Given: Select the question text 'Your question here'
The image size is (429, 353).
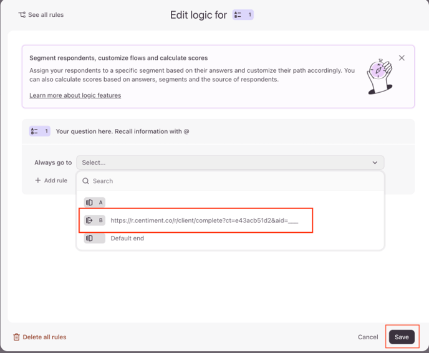Looking at the screenshot, I should (x=123, y=131).
